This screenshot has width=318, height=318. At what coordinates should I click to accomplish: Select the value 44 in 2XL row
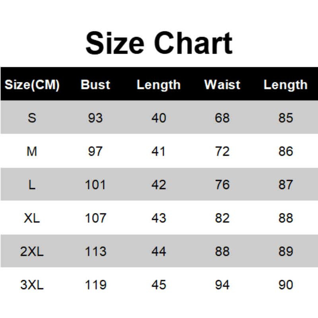pyautogui.click(x=159, y=252)
